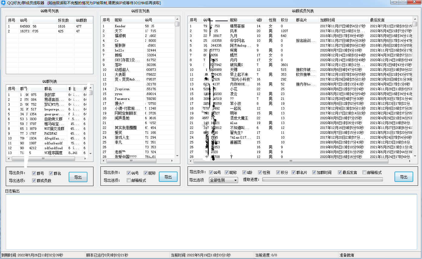
Task: Select group WOT猫交流群 in group list
Action: point(47,129)
